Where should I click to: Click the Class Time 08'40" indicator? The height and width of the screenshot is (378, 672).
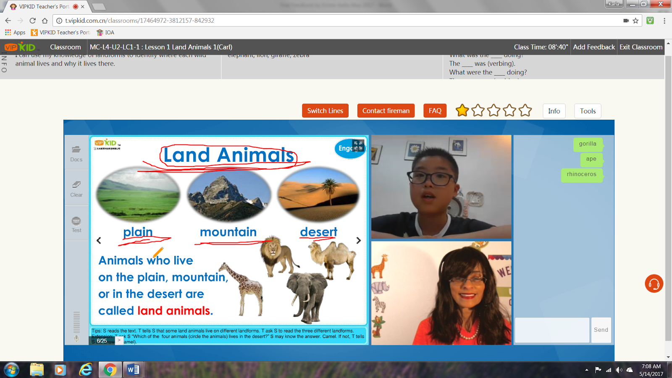click(541, 47)
